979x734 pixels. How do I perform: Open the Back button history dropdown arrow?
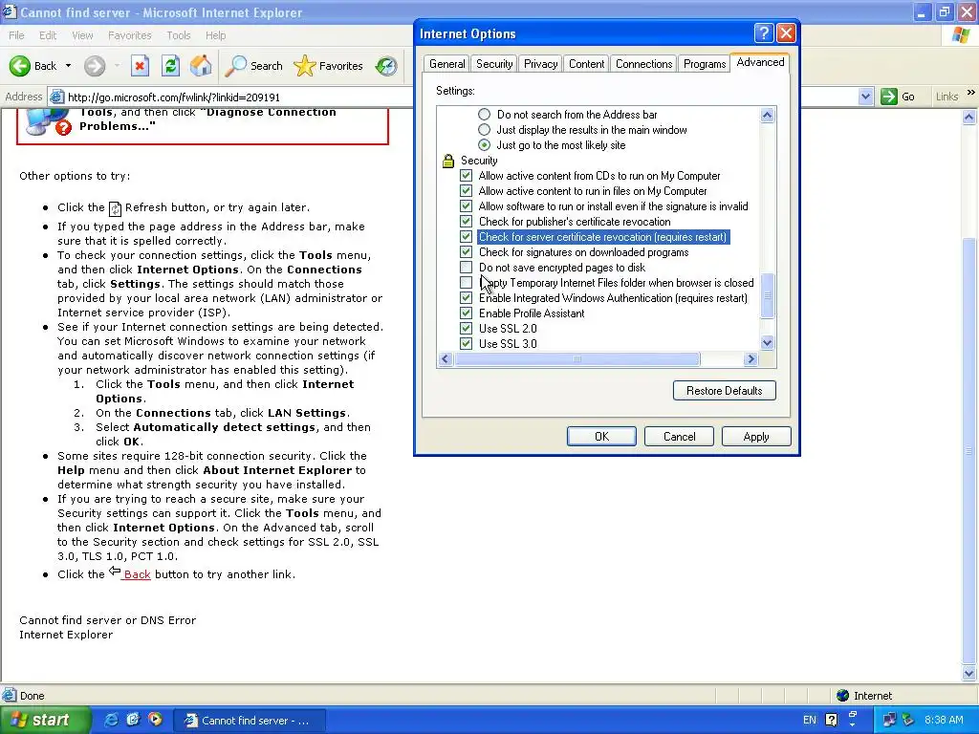pyautogui.click(x=68, y=66)
